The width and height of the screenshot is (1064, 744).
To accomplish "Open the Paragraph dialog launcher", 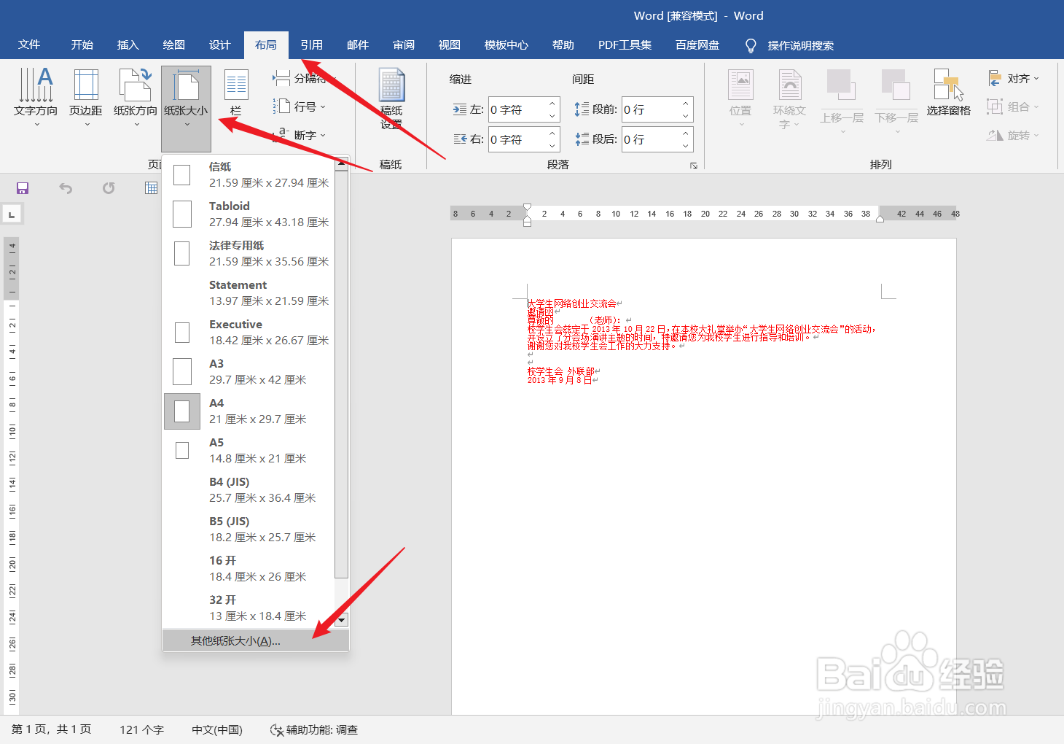I will coord(694,166).
